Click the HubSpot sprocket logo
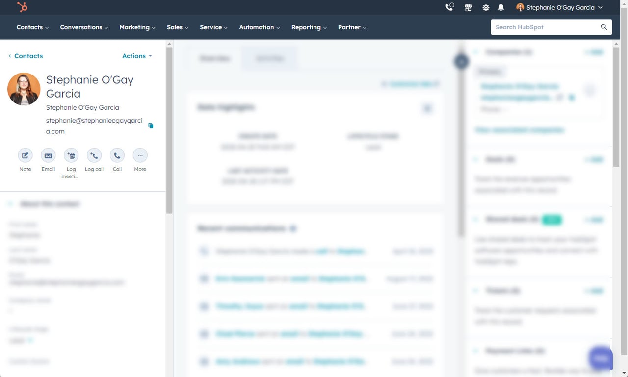Viewport: 628px width, 377px height. 23,7
